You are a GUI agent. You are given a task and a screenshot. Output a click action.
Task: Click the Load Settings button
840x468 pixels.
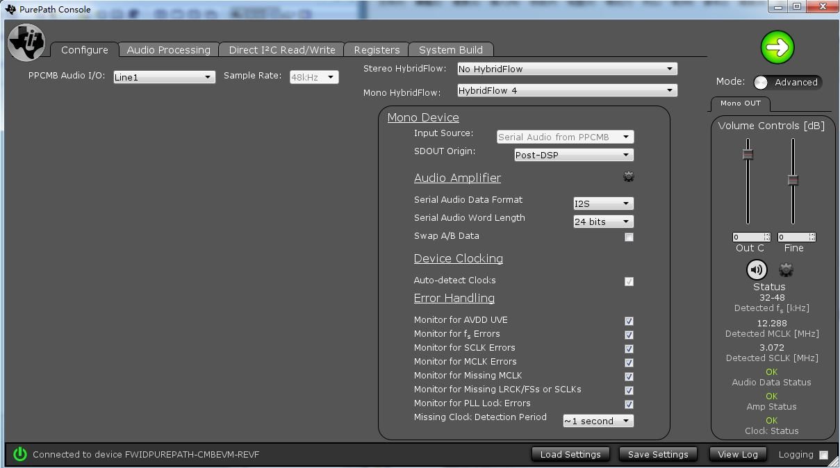pyautogui.click(x=570, y=454)
